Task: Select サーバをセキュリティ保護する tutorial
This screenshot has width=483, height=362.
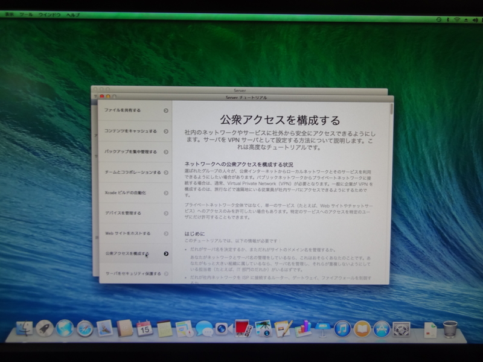Action: [x=135, y=273]
